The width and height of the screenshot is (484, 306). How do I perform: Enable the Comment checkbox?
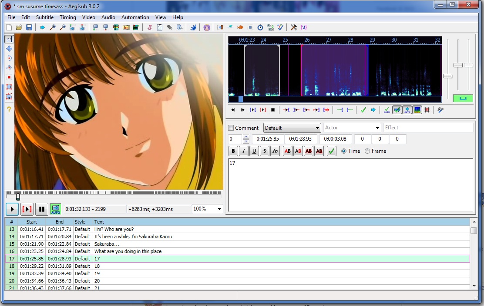click(x=231, y=128)
